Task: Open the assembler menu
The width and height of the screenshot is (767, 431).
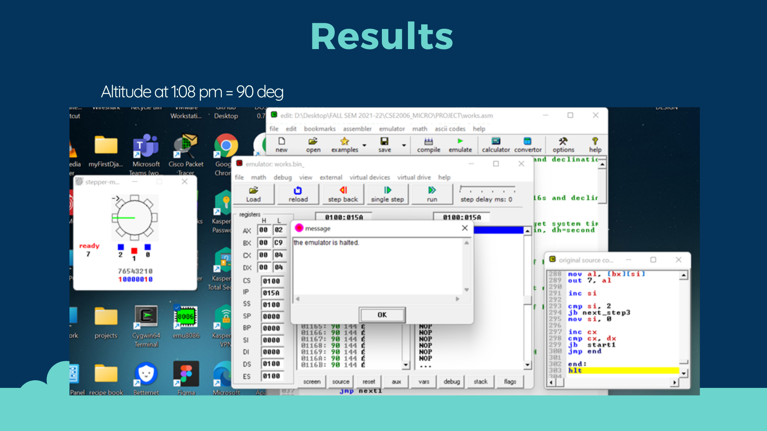Action: click(x=357, y=129)
